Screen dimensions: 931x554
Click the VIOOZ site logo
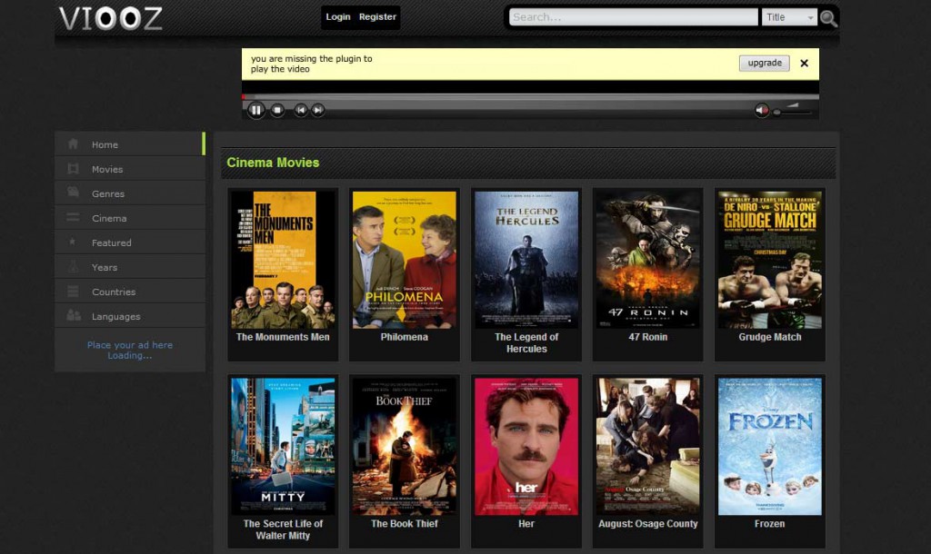[110, 18]
